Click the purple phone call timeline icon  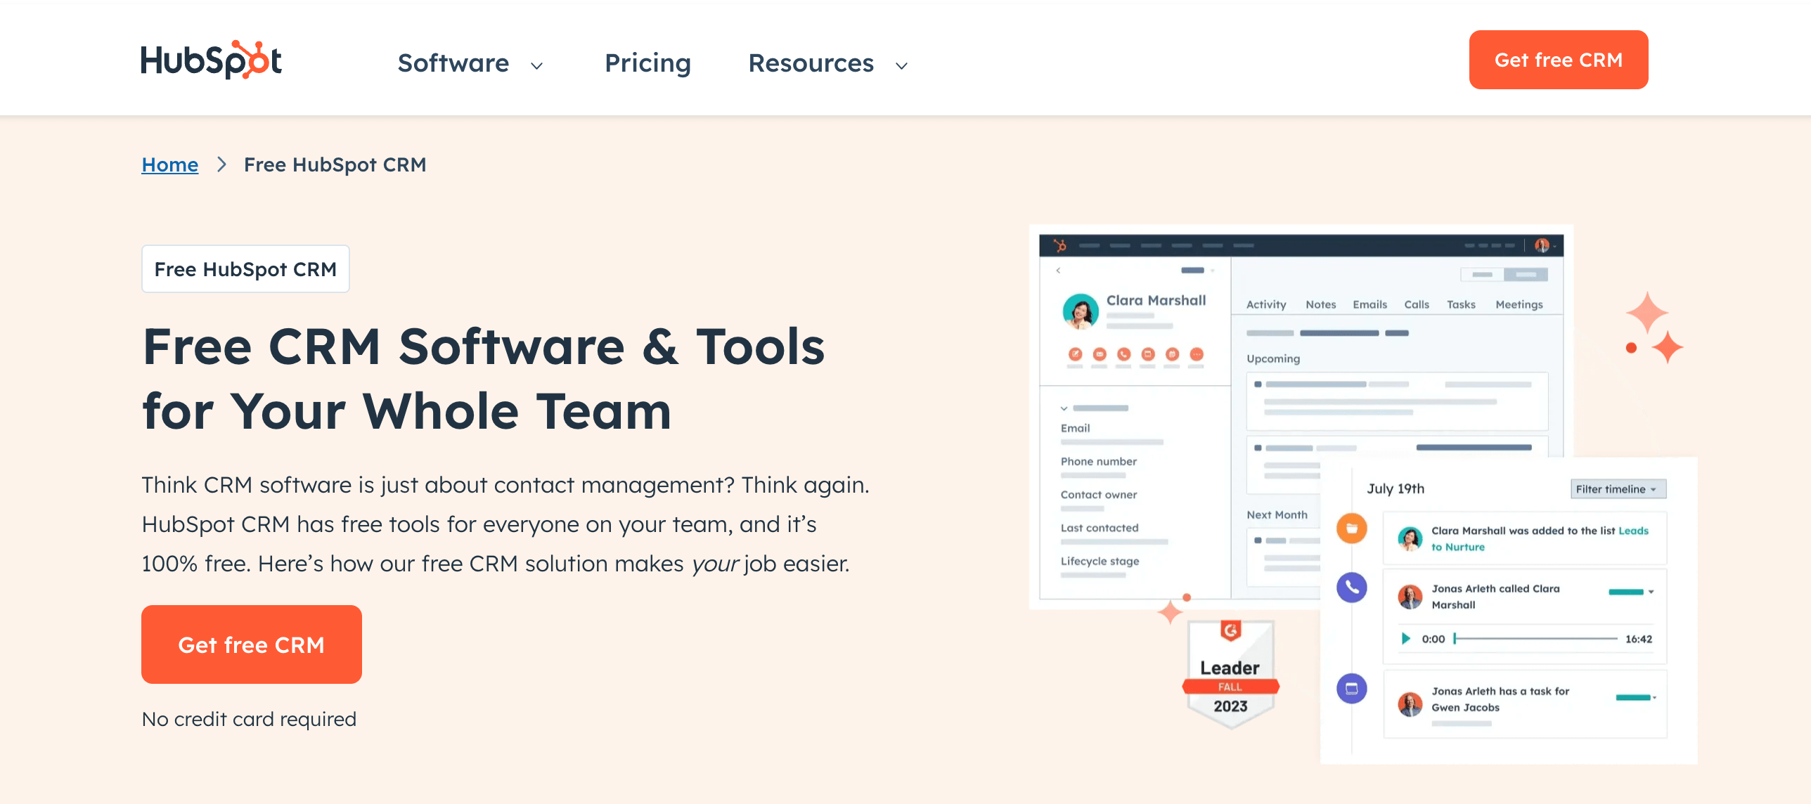click(1351, 588)
